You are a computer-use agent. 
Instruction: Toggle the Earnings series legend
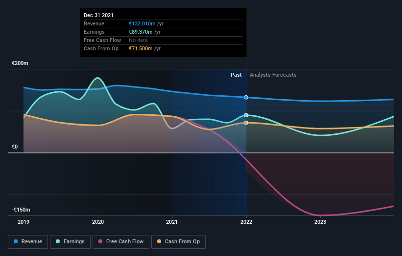point(70,242)
